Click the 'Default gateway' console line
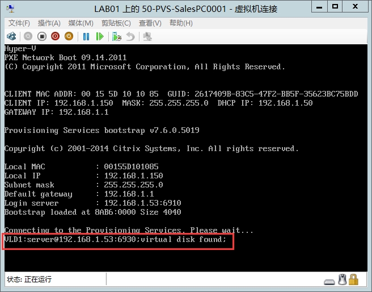This screenshot has width=372, height=292. point(79,194)
